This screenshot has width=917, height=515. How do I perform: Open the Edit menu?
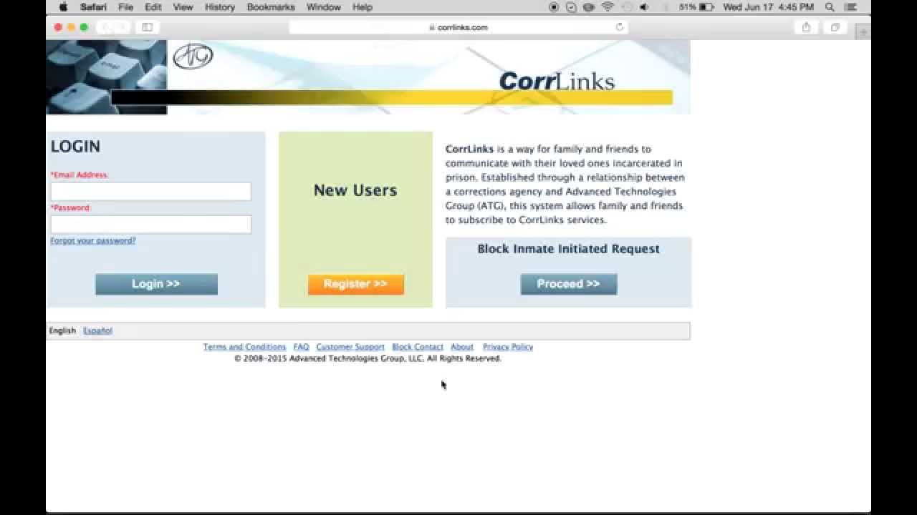[153, 7]
